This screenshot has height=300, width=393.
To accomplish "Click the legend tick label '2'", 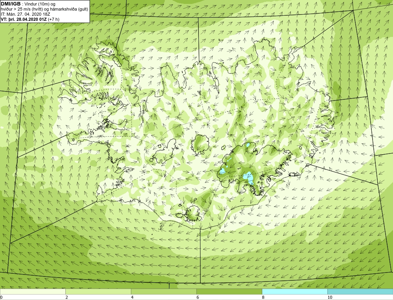I will (67, 297).
